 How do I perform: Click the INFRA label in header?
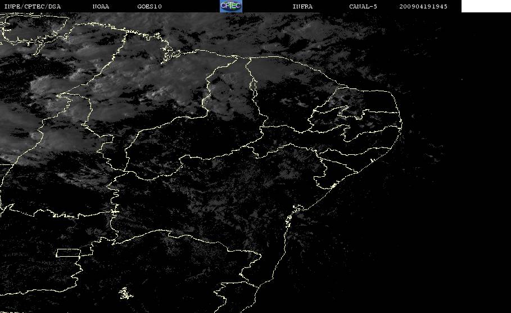point(303,7)
